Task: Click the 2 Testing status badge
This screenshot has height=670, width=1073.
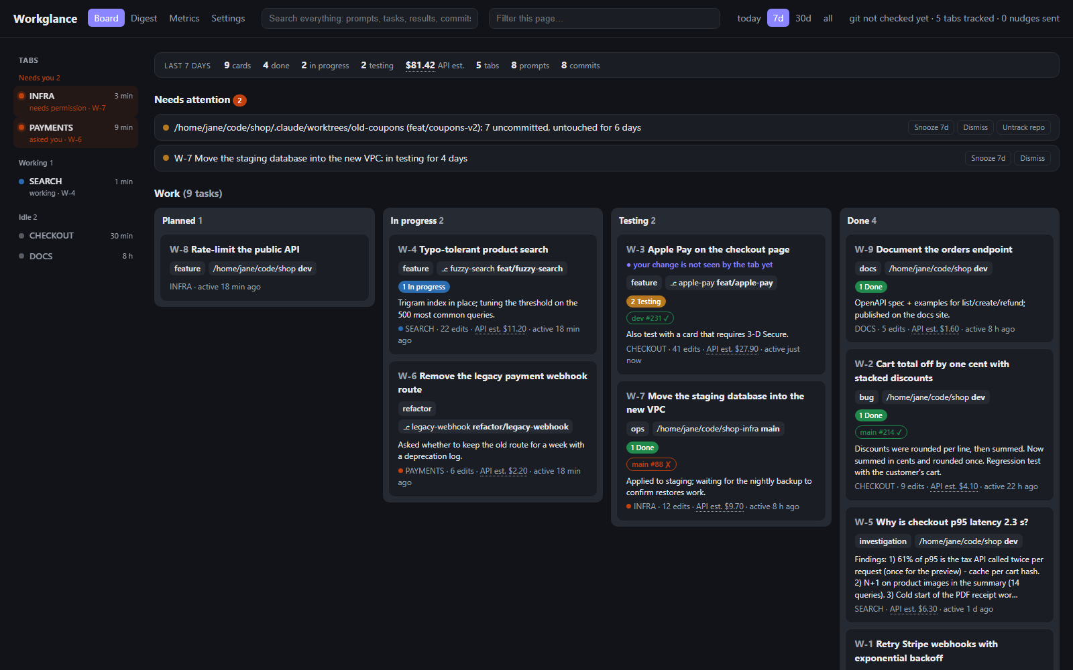Action: pos(646,301)
